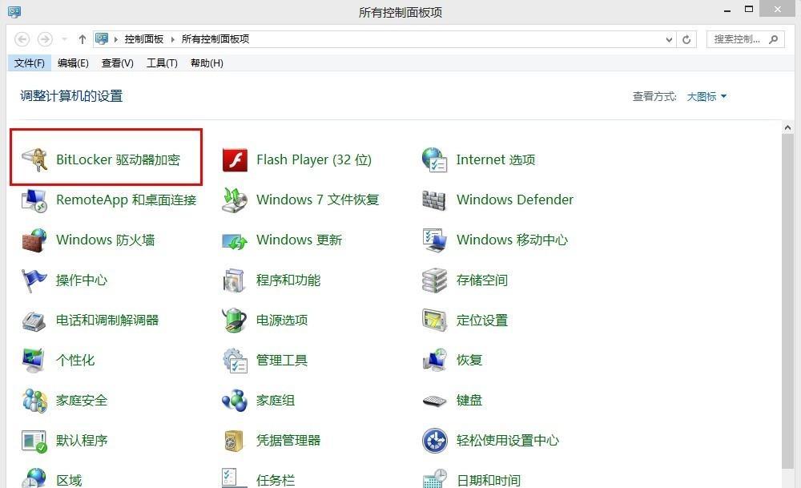Go up one level with up arrow
Image resolution: width=801 pixels, height=488 pixels.
[83, 39]
